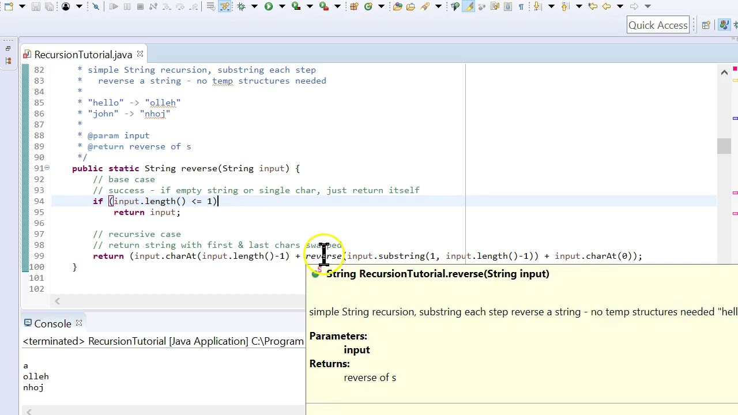This screenshot has height=415, width=738.
Task: Click the red error marker in overview ruler
Action: point(735,70)
